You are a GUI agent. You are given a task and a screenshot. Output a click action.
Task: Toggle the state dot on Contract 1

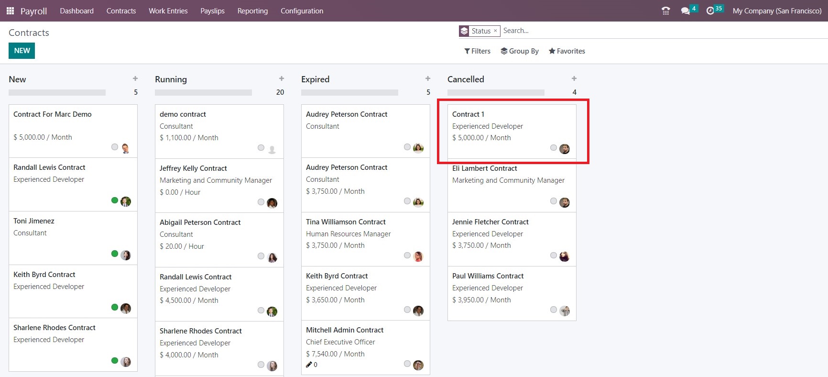553,148
